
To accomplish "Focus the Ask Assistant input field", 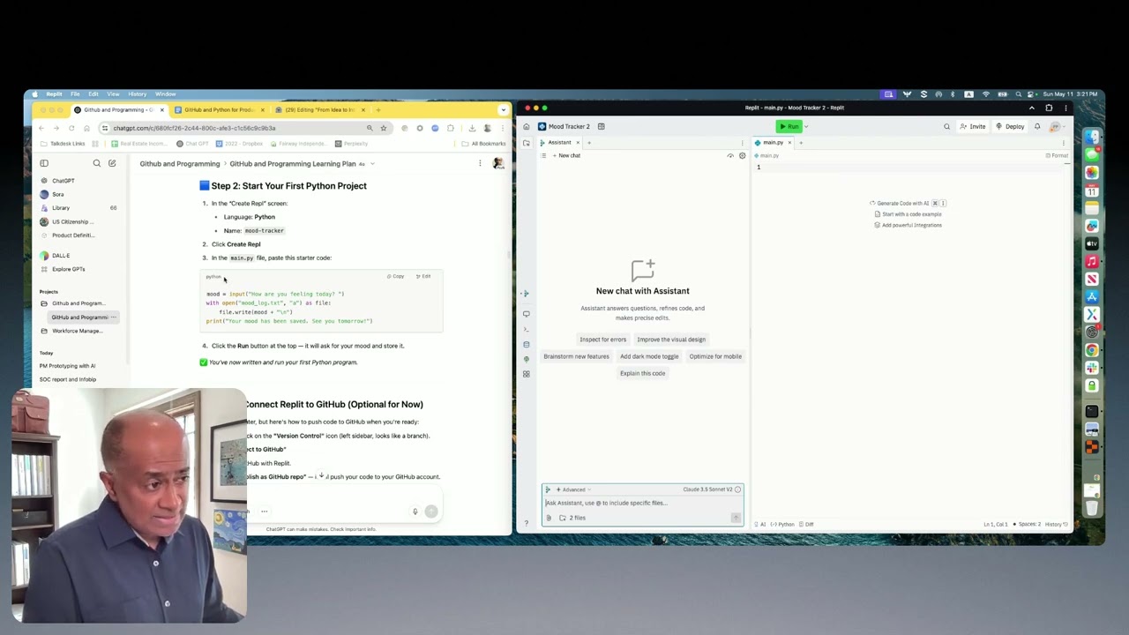I will point(642,503).
